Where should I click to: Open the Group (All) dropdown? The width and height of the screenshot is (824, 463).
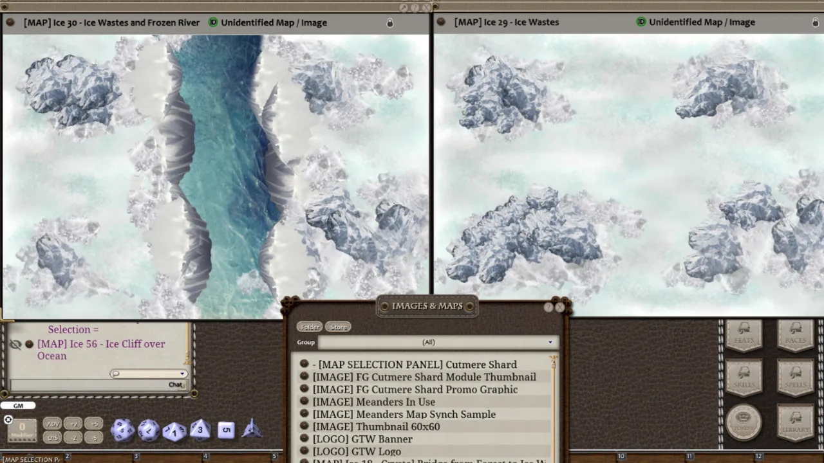438,342
